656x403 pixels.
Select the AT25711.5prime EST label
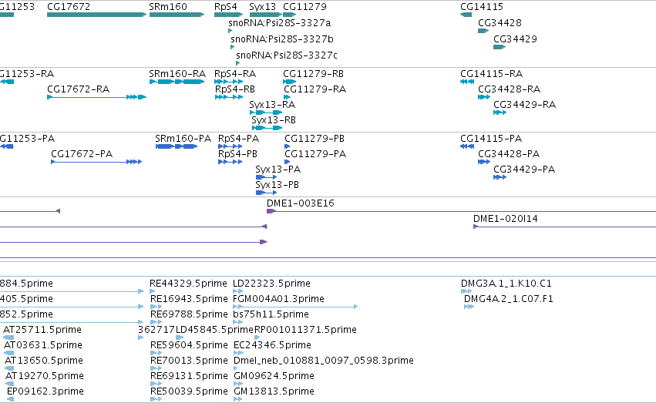point(42,330)
